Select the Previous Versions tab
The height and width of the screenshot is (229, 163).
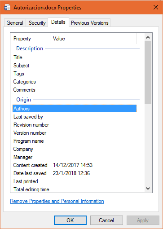[90, 23]
